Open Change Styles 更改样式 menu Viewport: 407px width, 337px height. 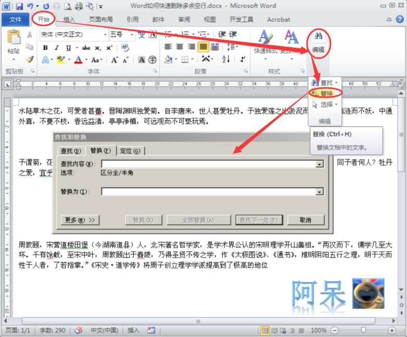tap(291, 44)
